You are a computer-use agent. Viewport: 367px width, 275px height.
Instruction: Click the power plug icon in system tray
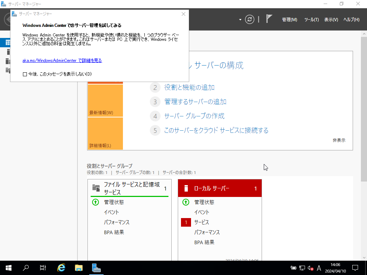[293, 268]
